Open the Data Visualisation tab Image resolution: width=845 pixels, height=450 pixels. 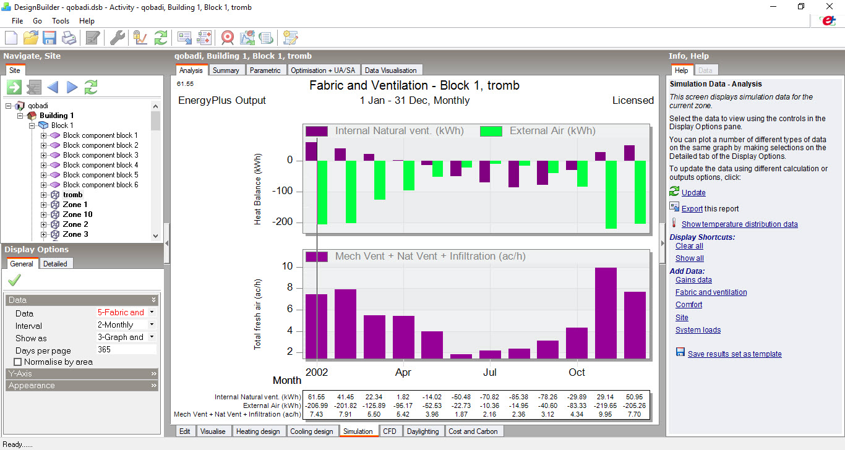click(x=391, y=70)
